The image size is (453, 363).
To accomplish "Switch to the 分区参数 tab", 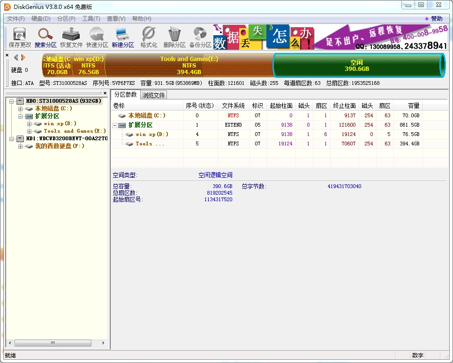I will click(x=125, y=95).
